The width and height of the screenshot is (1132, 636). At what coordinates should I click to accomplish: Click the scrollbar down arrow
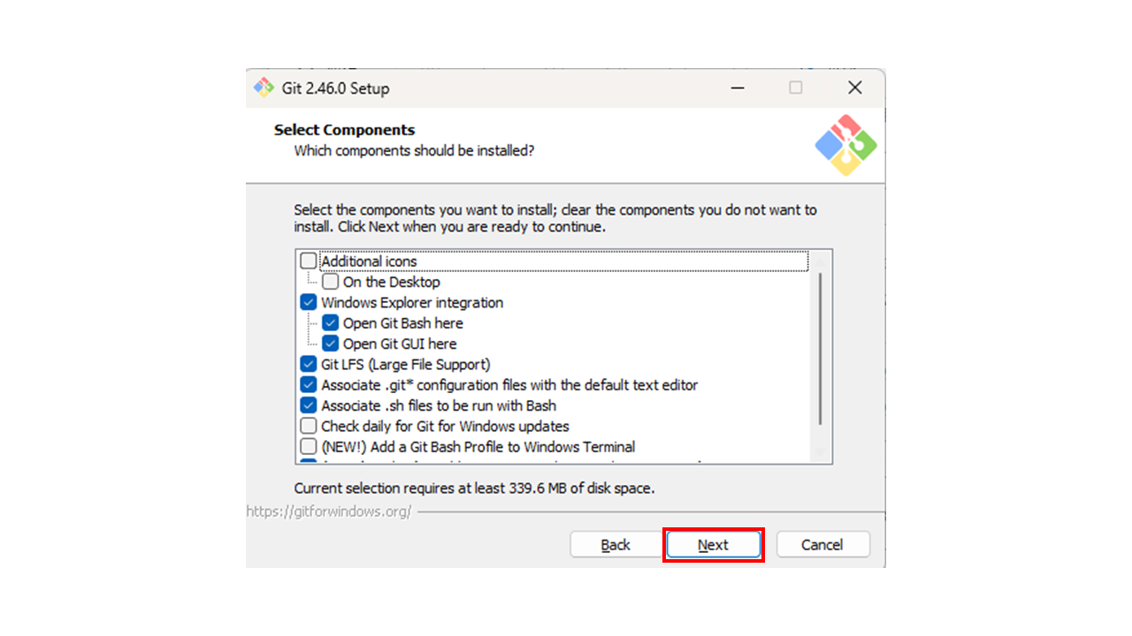point(821,454)
